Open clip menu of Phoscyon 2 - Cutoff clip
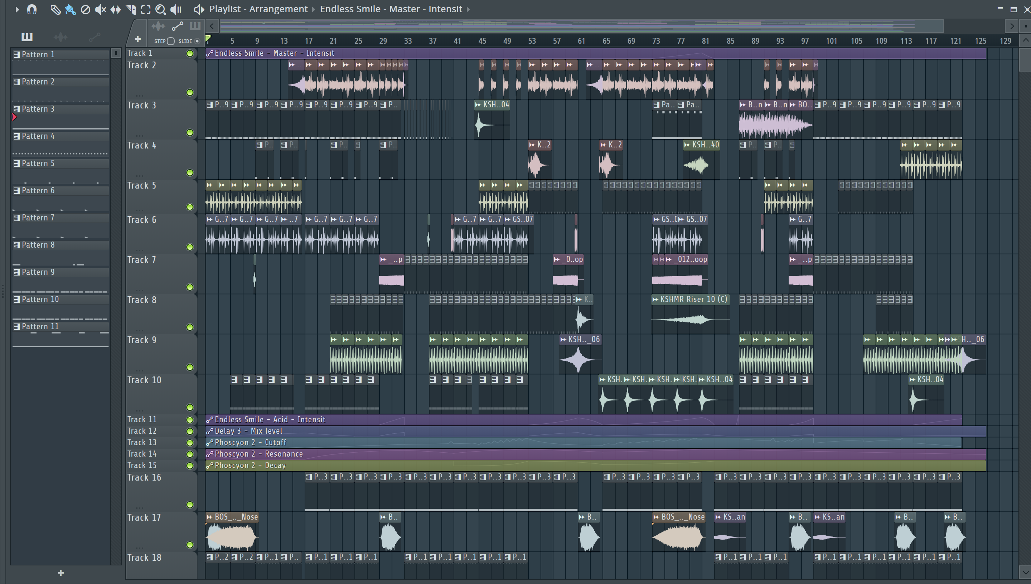 click(x=209, y=442)
